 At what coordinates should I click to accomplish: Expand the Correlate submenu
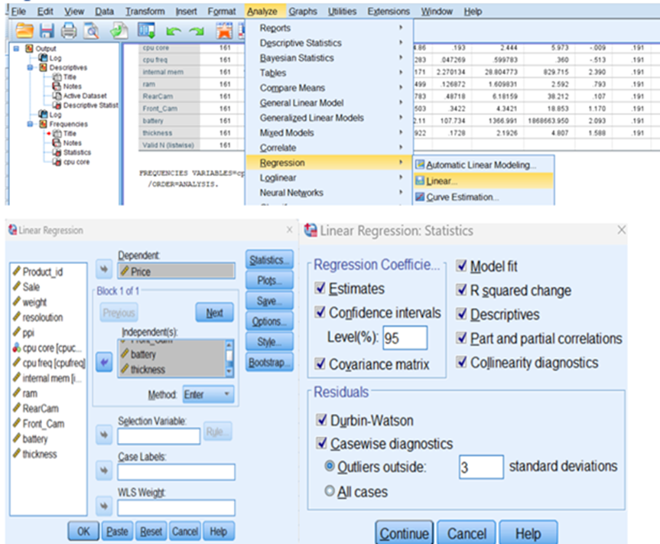[328, 148]
